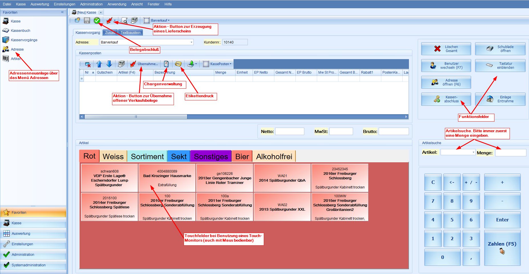Viewport: 529px width, 274px height.
Task: Open the Kasse menu
Action: [x=21, y=4]
